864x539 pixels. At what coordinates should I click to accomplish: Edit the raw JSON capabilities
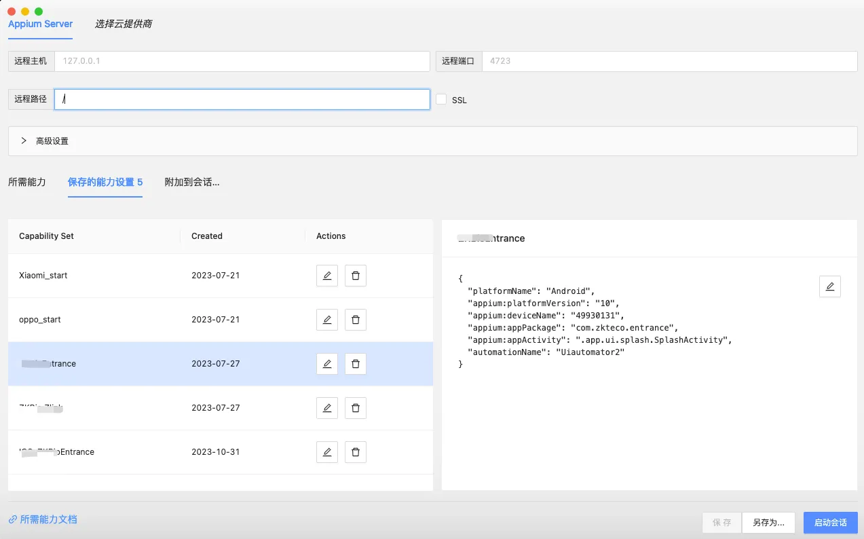point(829,286)
